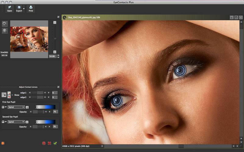Decrease zoom with the stepper down arrow
This screenshot has width=244, height=152.
pyautogui.click(x=58, y=57)
